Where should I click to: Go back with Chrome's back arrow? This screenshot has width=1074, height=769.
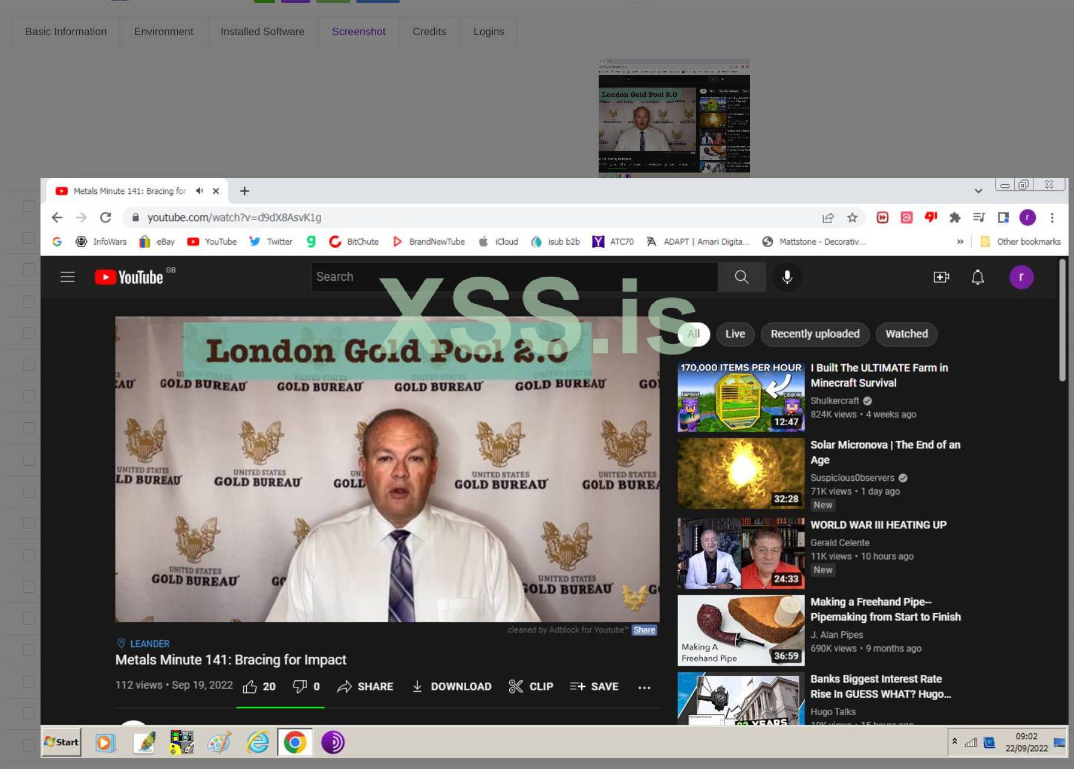(x=57, y=217)
